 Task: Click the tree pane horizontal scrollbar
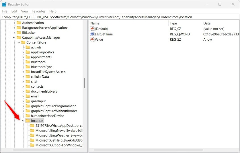click(x=31, y=150)
